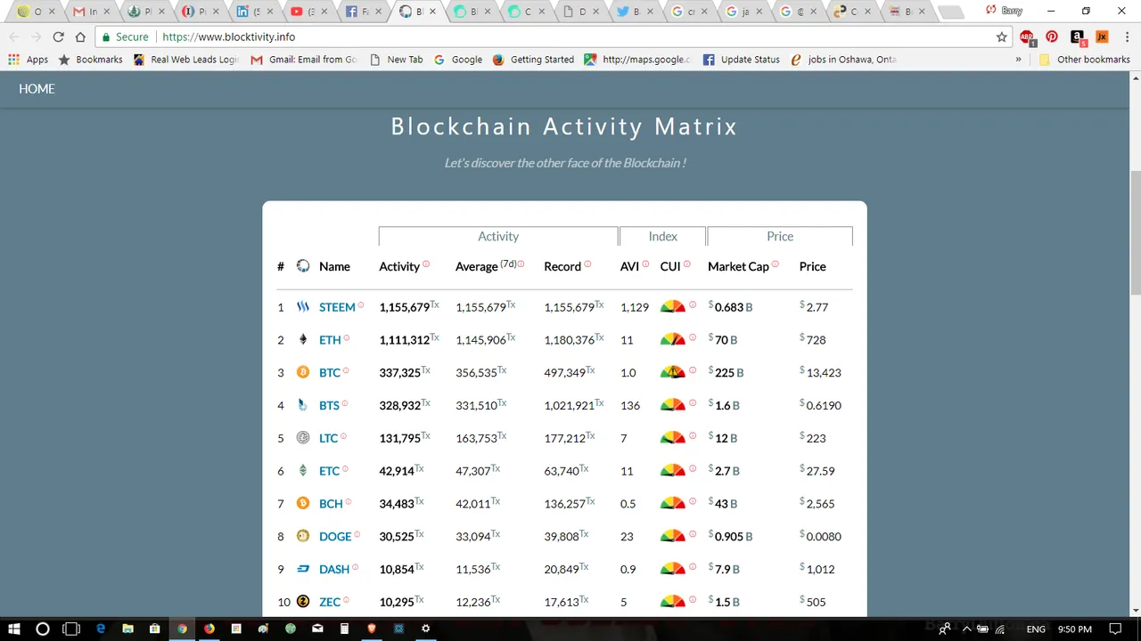Open the Chrome menu (three dots)
This screenshot has height=641, width=1141.
pos(1127,37)
